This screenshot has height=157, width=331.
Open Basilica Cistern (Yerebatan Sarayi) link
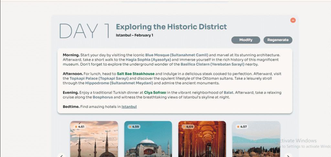click(x=212, y=64)
